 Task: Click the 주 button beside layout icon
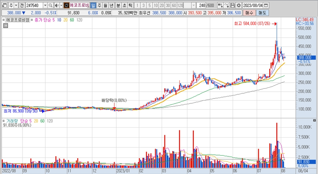[x=11, y=5]
